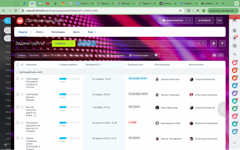Close the left panel with blue X button

[x=7, y=21]
